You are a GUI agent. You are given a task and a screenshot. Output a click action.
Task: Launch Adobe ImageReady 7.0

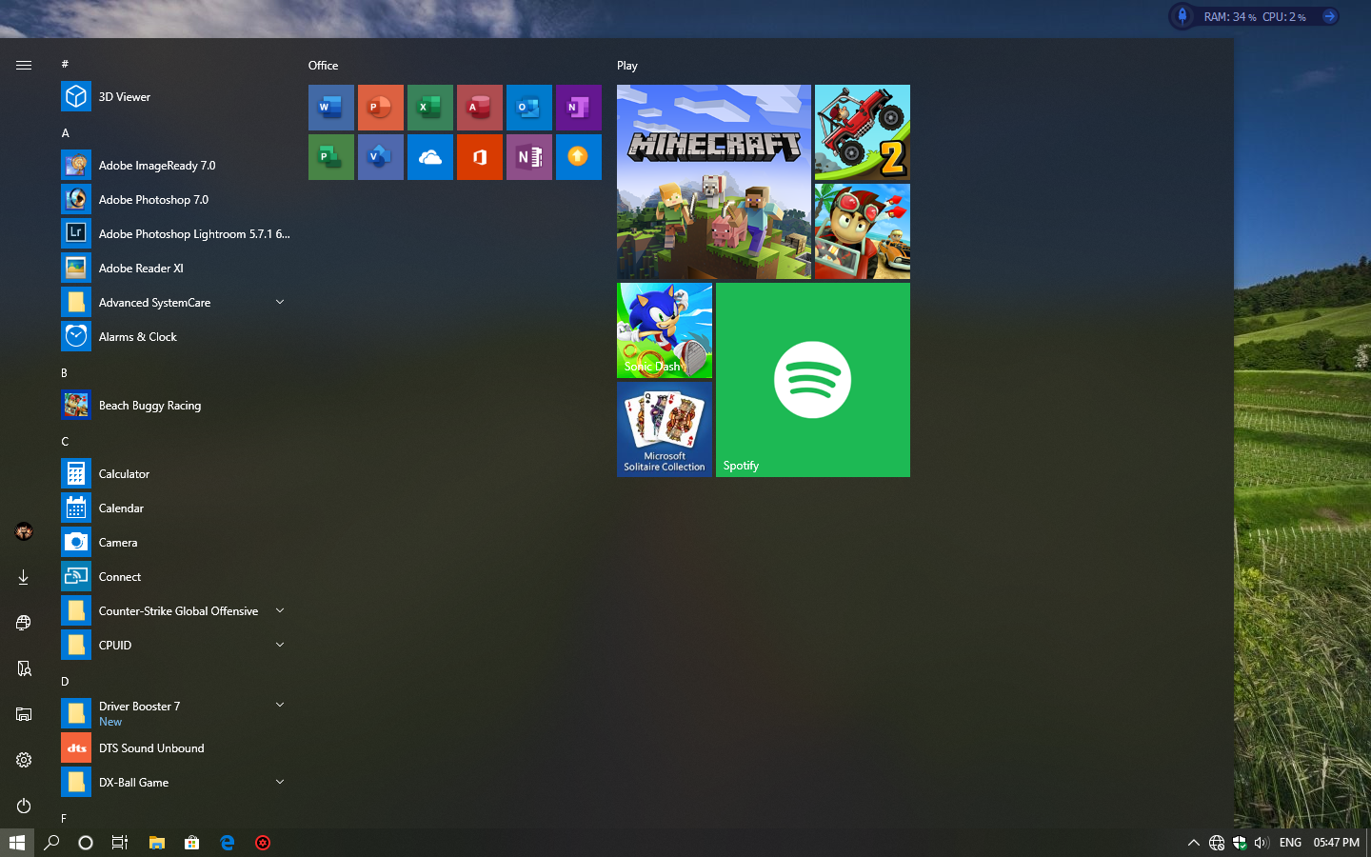175,165
